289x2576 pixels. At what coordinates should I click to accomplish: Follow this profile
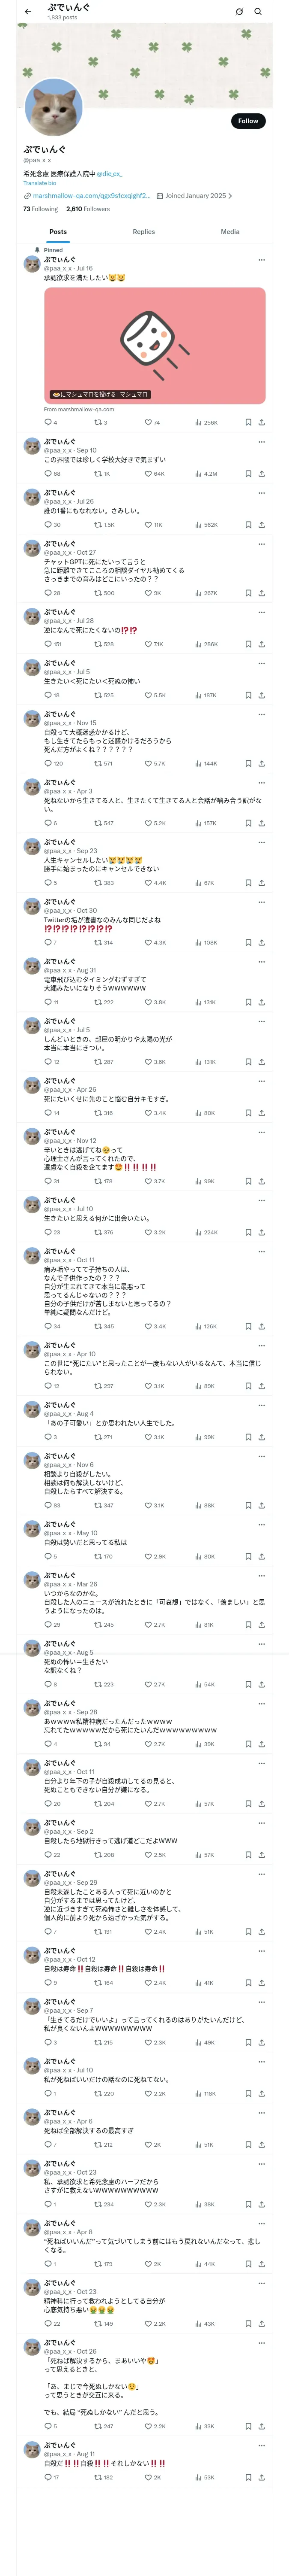(x=248, y=121)
